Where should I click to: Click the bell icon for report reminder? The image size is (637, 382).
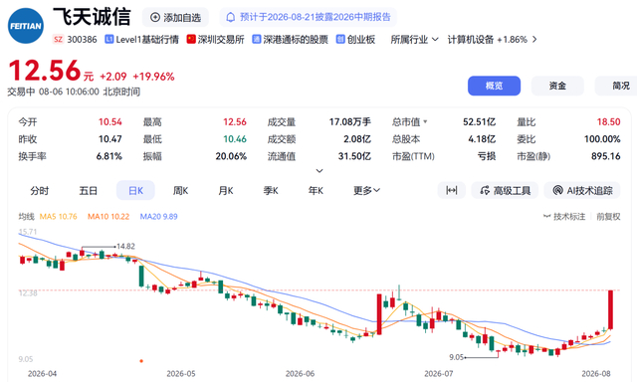tap(230, 18)
